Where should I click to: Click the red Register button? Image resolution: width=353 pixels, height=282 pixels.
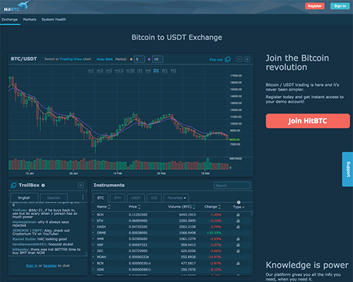(x=315, y=6)
